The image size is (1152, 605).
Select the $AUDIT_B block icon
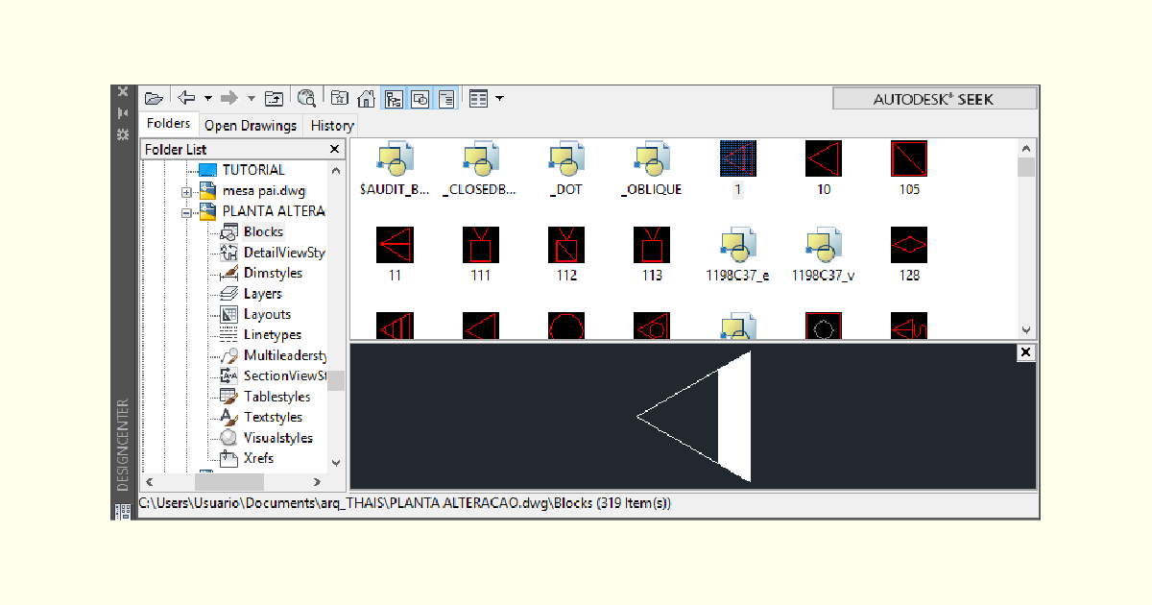[x=395, y=158]
